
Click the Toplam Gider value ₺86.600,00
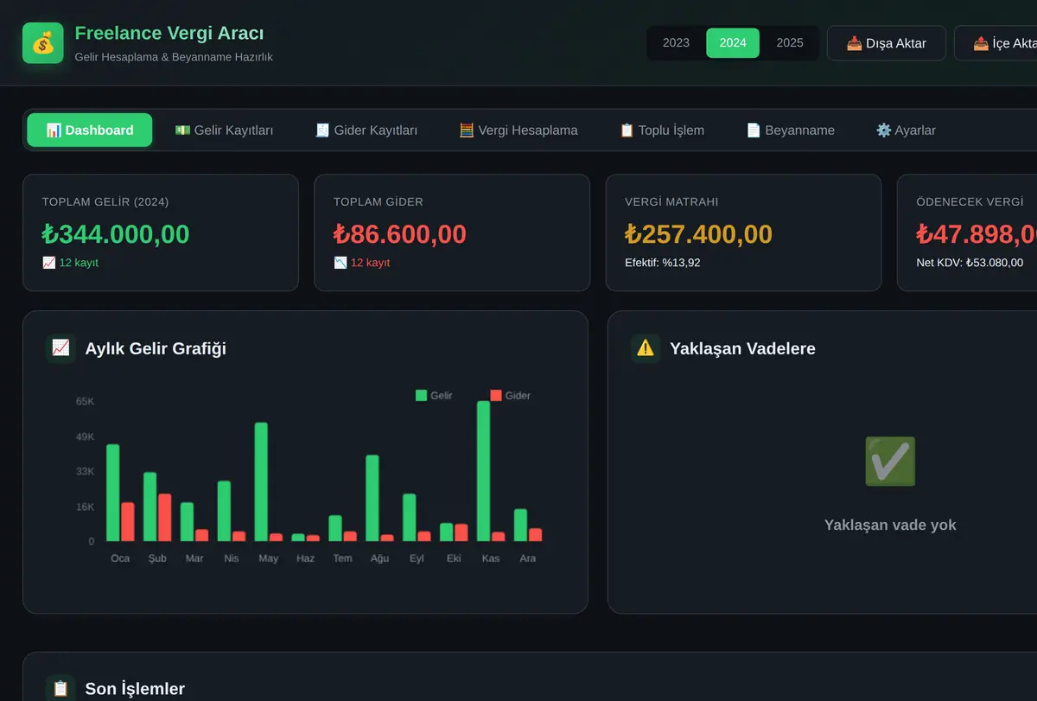[400, 234]
